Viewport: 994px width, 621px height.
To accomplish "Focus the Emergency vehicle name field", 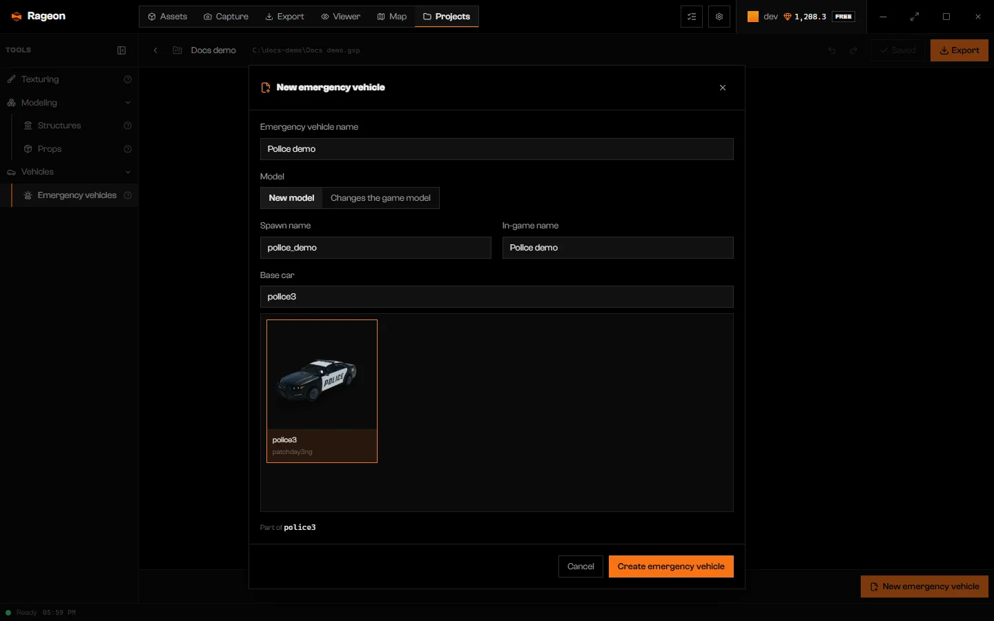I will 497,149.
